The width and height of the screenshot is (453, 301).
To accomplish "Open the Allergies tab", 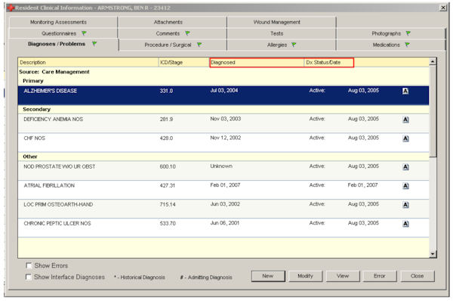I will pos(282,45).
